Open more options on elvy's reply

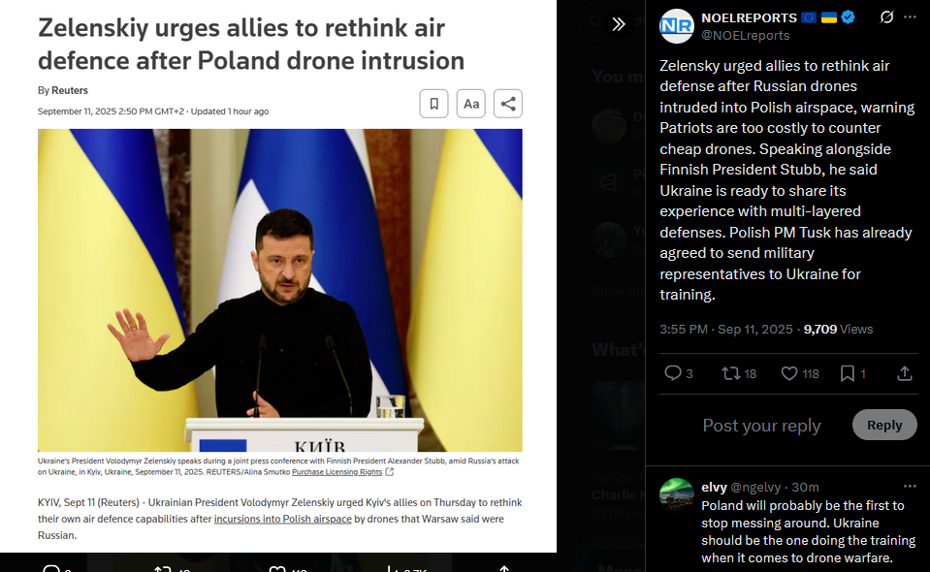click(x=910, y=487)
